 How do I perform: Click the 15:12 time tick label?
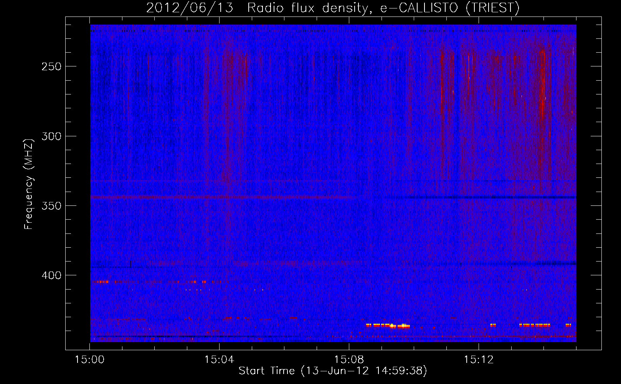tap(479, 359)
